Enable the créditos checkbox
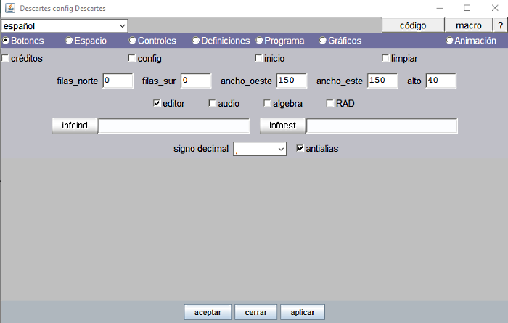508x323 pixels. coord(5,58)
